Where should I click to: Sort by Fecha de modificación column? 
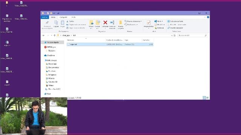[114, 40]
